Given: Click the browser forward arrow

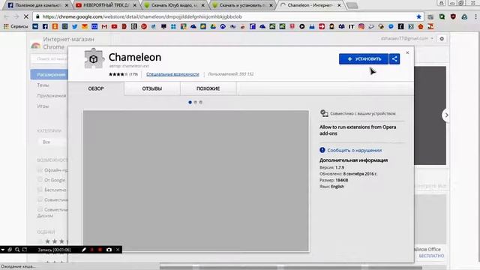Looking at the screenshot, I should (x=16, y=16).
